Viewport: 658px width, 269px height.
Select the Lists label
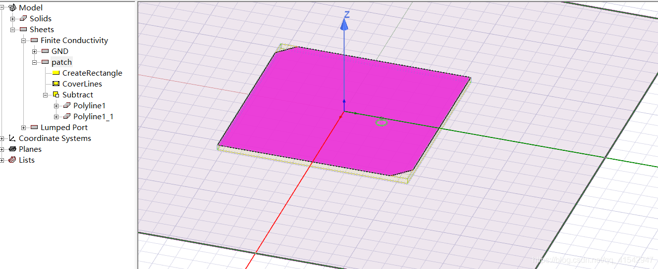point(27,160)
